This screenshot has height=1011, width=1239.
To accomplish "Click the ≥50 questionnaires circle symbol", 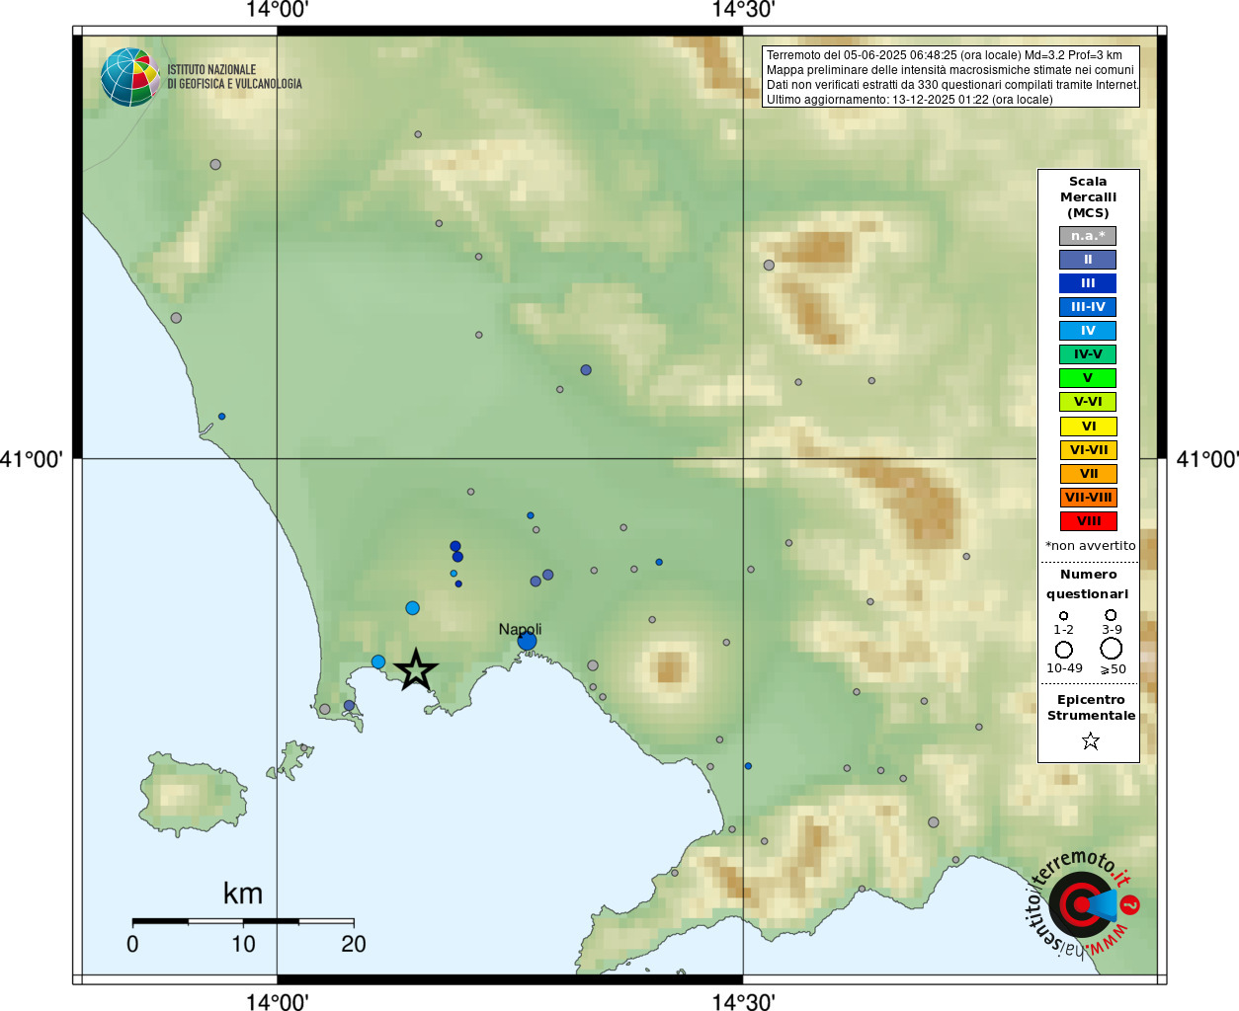I will [x=1112, y=649].
